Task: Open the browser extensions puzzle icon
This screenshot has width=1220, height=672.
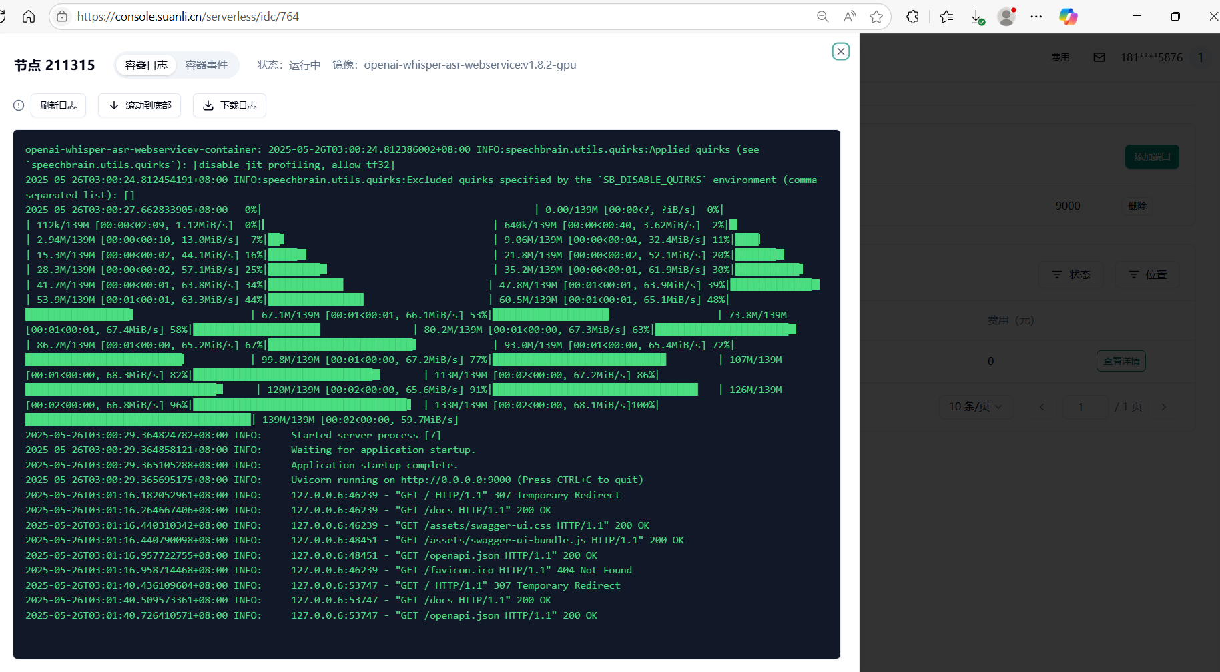Action: pos(912,17)
